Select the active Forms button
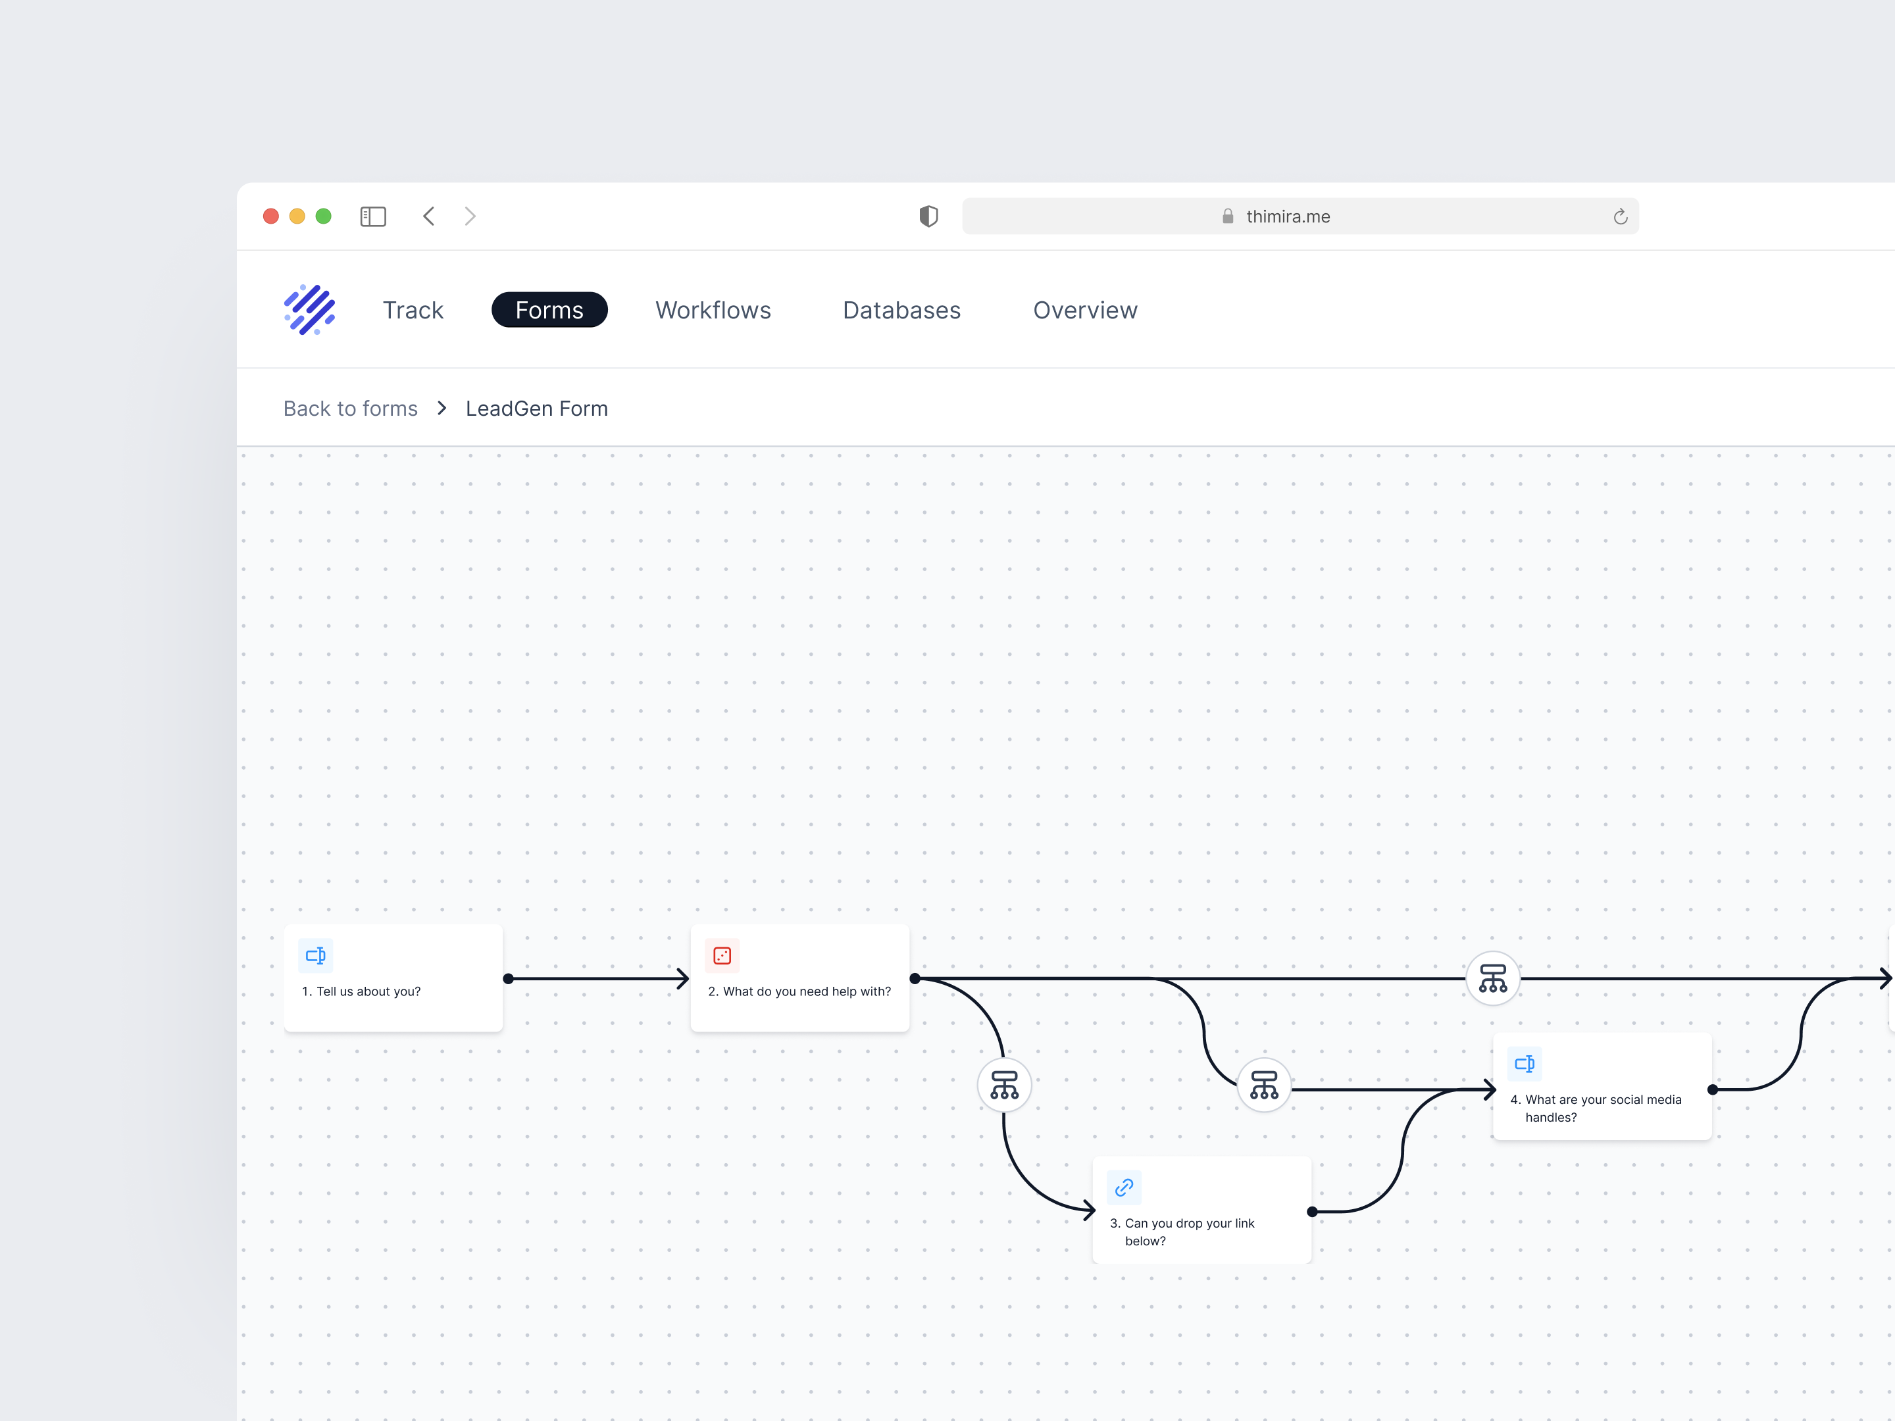This screenshot has width=1895, height=1421. [x=549, y=309]
